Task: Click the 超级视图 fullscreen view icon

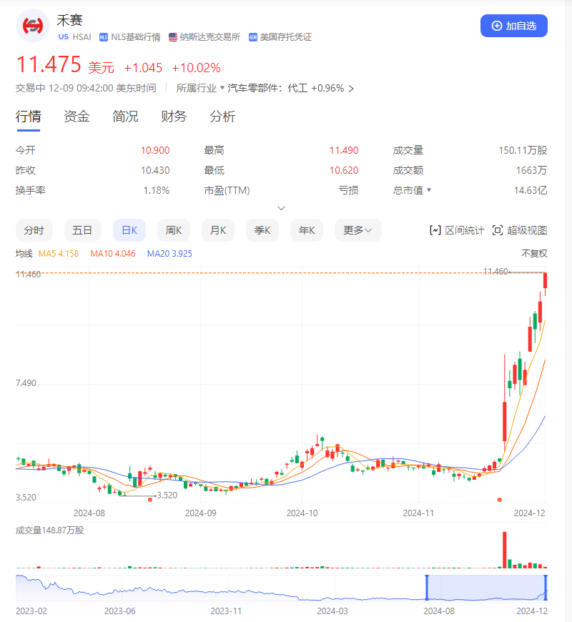Action: (498, 230)
